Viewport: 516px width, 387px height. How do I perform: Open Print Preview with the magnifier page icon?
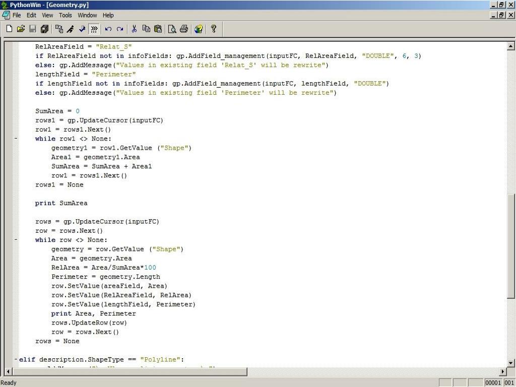[172, 29]
